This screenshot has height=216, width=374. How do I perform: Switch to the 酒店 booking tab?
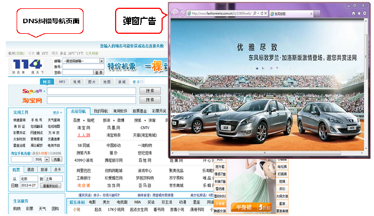coord(30,169)
